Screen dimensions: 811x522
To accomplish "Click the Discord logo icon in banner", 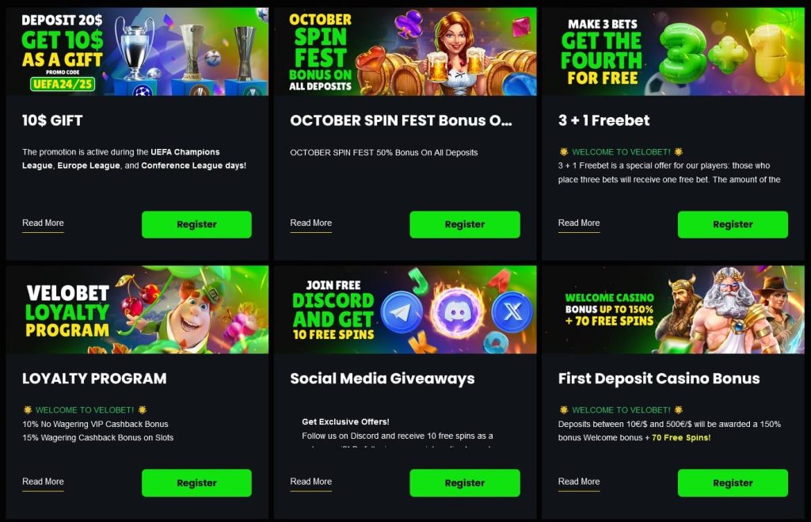I will click(459, 312).
